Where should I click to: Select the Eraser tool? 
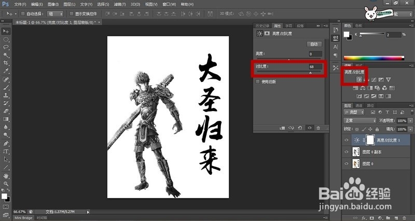click(x=6, y=111)
